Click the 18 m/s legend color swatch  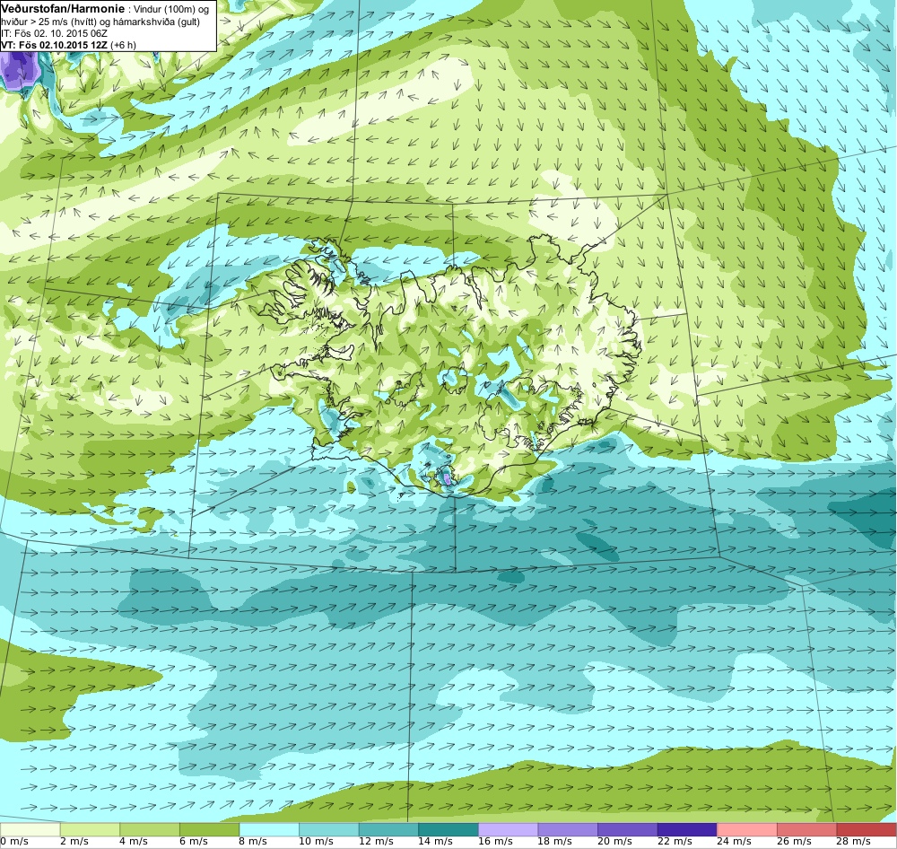pos(568,829)
